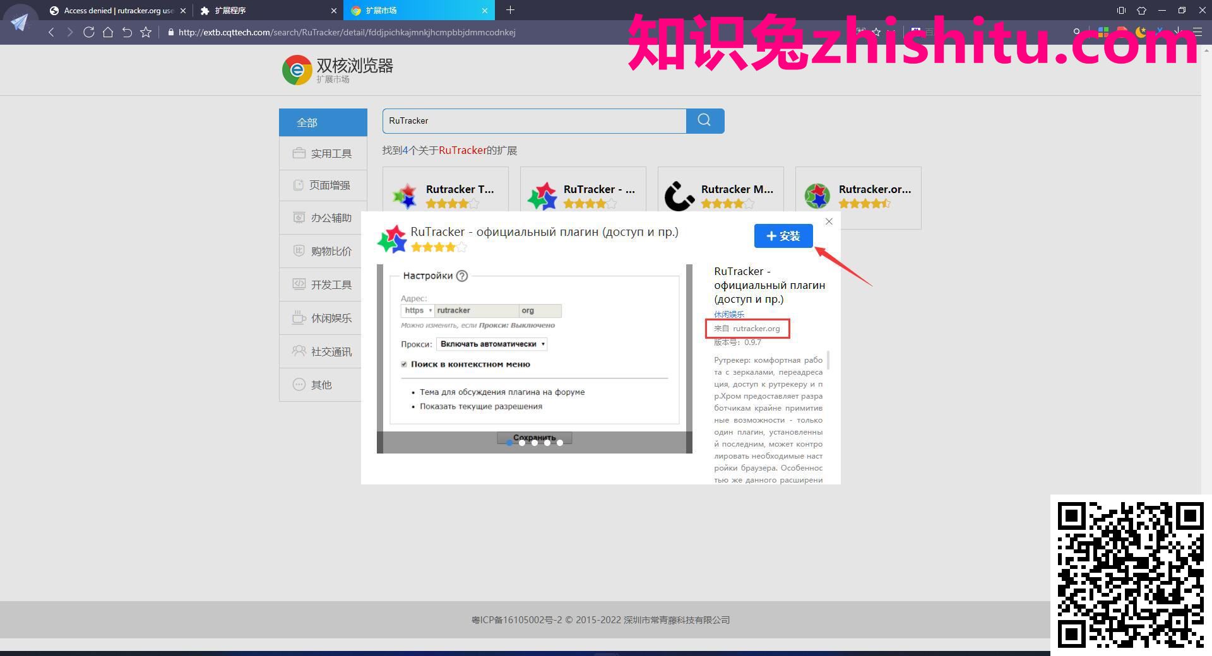
Task: Show the third carousel slide dot
Action: click(535, 443)
